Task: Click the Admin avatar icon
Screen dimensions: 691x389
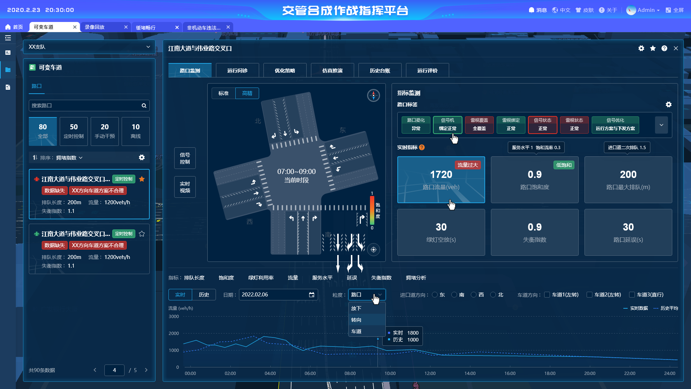Action: coord(631,10)
